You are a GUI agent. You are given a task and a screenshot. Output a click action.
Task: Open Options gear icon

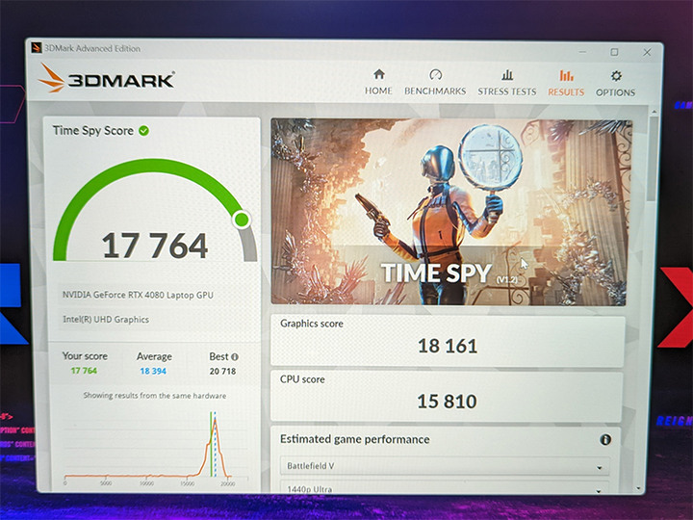point(616,76)
